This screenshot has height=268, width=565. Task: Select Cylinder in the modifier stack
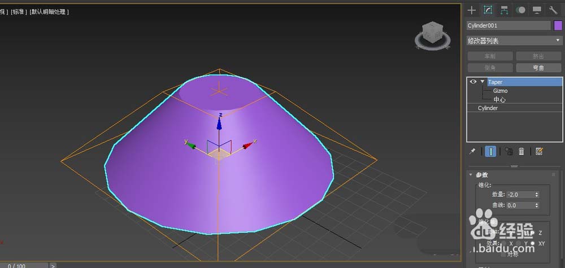(488, 108)
